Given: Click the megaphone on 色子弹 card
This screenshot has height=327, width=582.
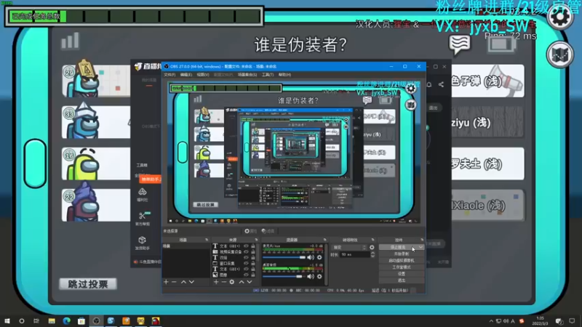Looking at the screenshot, I should pos(504,81).
